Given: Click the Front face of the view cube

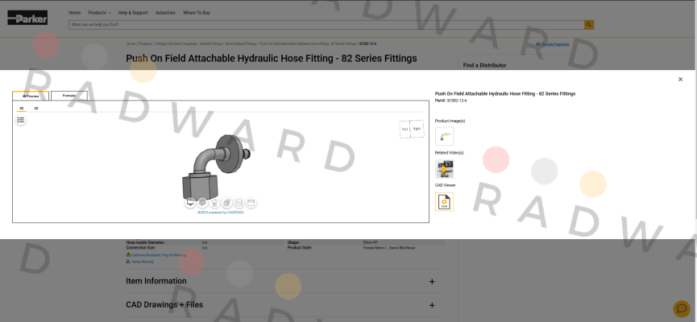Looking at the screenshot, I should [x=405, y=130].
